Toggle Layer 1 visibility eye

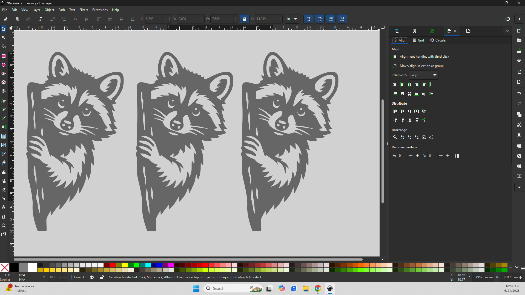tap(92, 277)
